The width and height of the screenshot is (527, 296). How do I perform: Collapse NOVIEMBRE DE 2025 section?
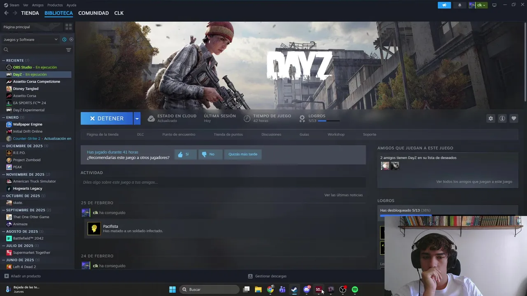coord(4,174)
